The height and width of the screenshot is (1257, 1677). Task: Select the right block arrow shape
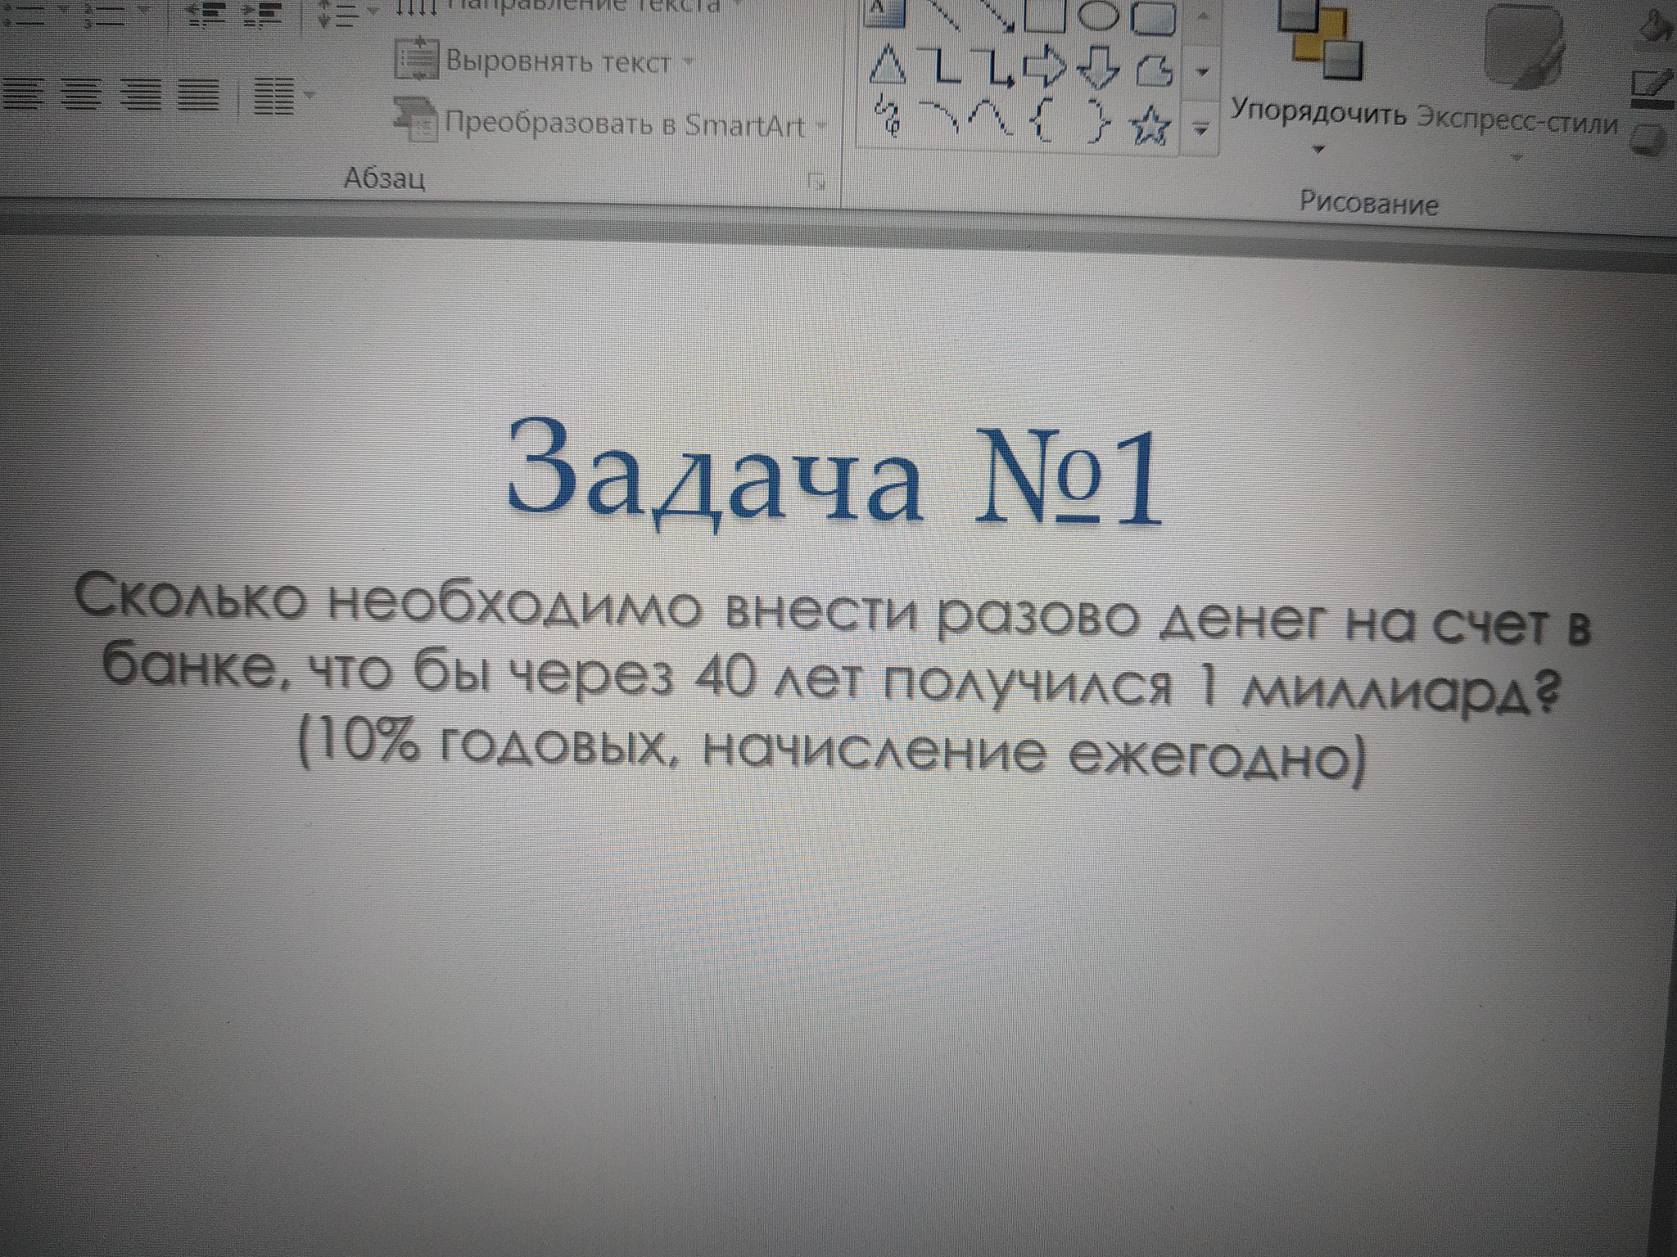1046,69
